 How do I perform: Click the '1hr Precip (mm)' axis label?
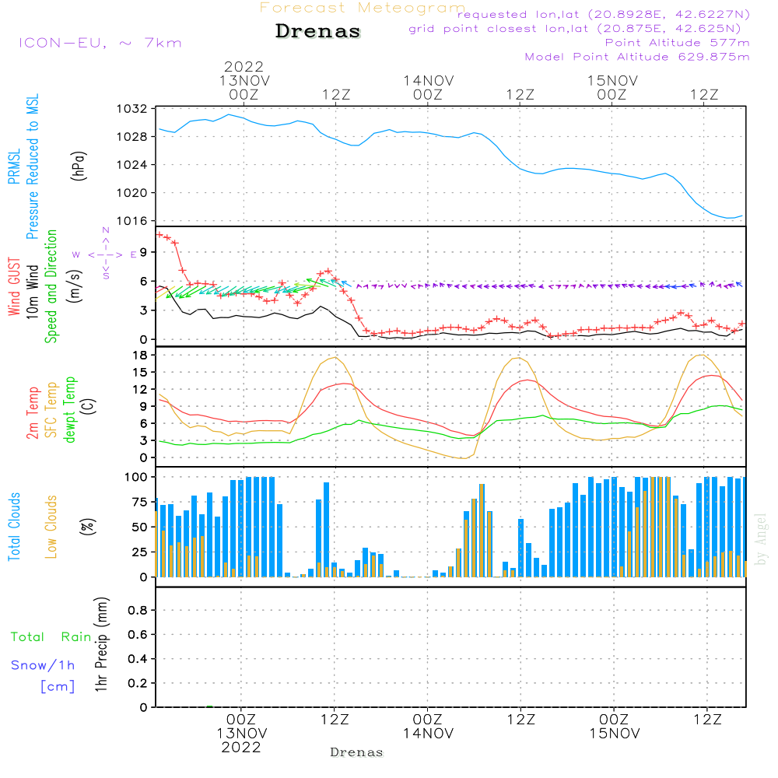pyautogui.click(x=101, y=644)
